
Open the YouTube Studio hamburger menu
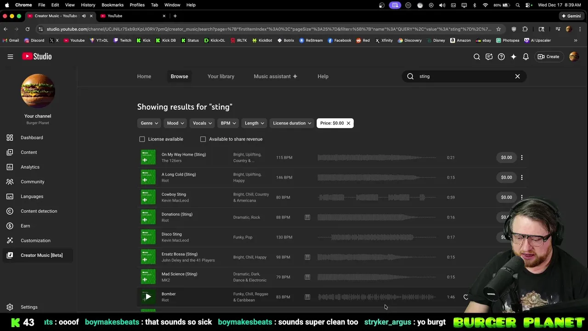point(10,57)
